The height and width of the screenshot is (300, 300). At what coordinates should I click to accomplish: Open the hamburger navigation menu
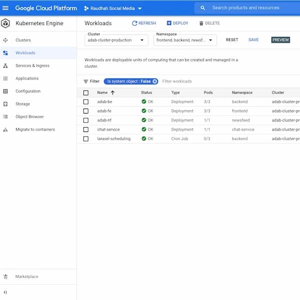(5, 8)
